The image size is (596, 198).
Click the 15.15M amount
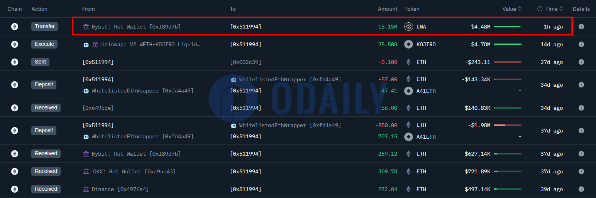point(388,27)
